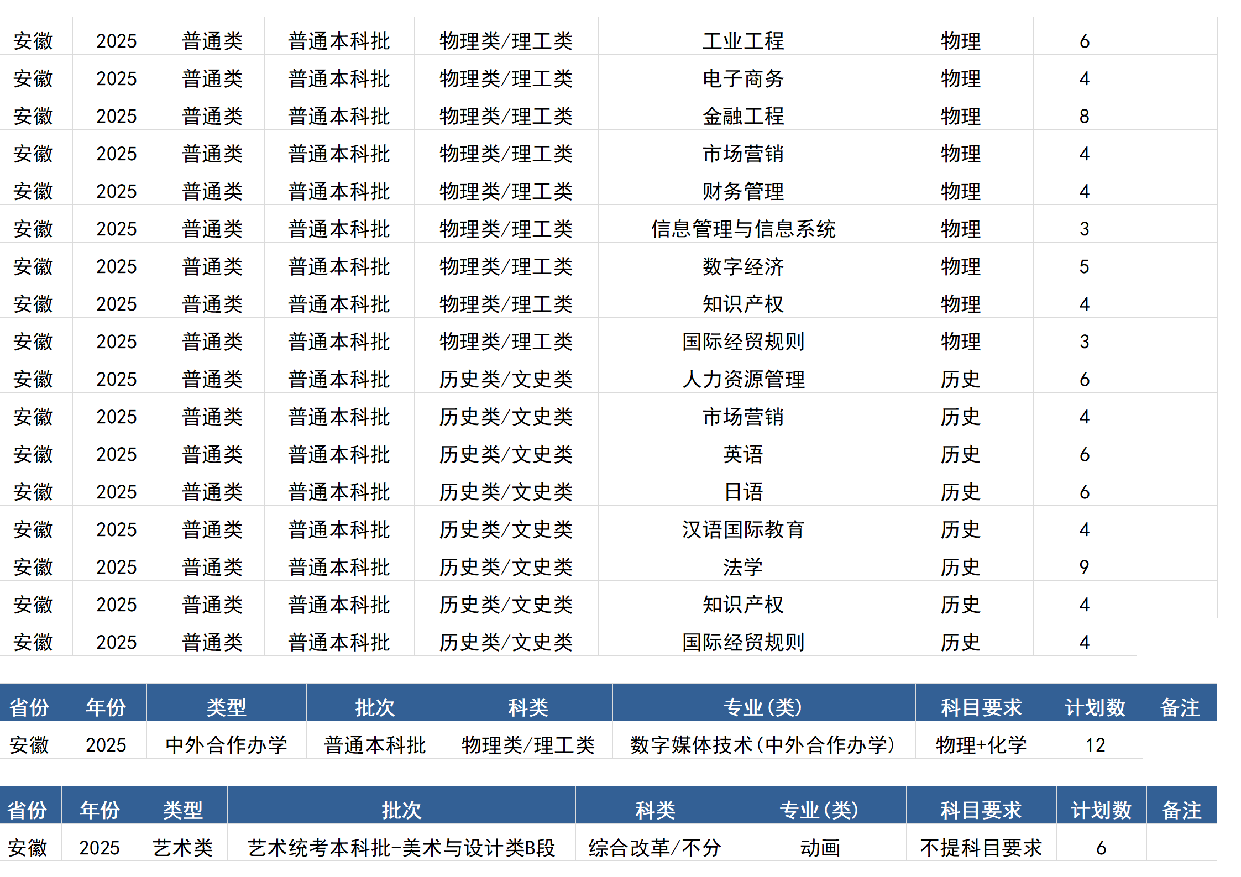The image size is (1241, 877).
Task: Click the 汉语国际教育 cell
Action: 743,529
